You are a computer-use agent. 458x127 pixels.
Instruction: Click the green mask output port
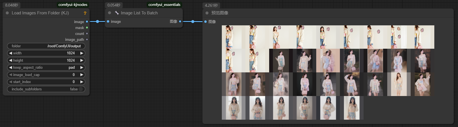tap(87, 28)
